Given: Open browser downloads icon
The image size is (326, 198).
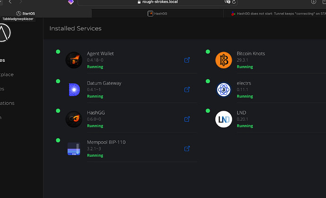Looking at the screenshot, I should 314,2.
